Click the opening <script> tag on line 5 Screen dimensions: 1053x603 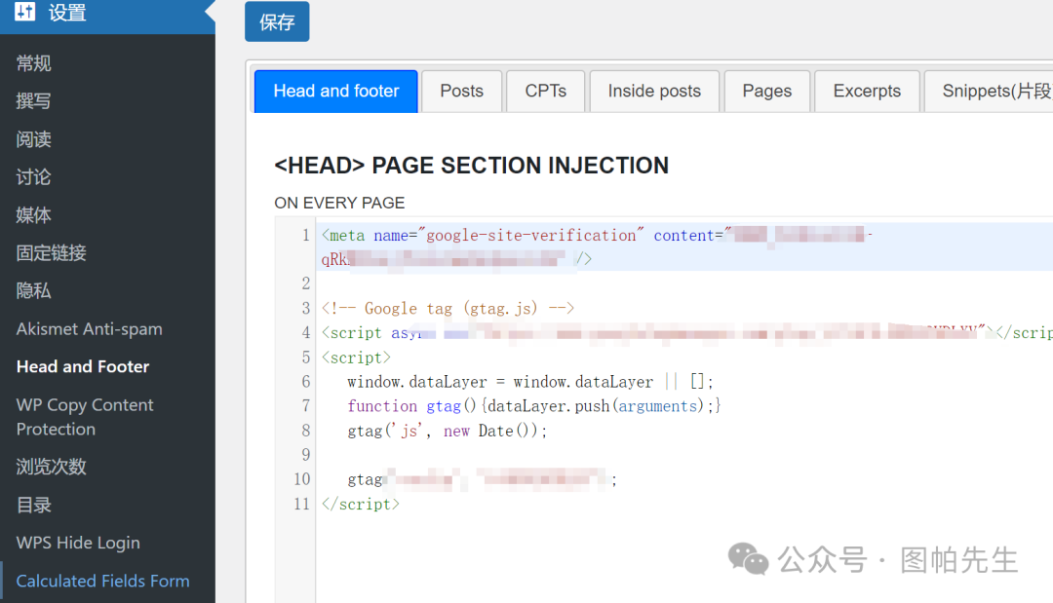point(356,358)
